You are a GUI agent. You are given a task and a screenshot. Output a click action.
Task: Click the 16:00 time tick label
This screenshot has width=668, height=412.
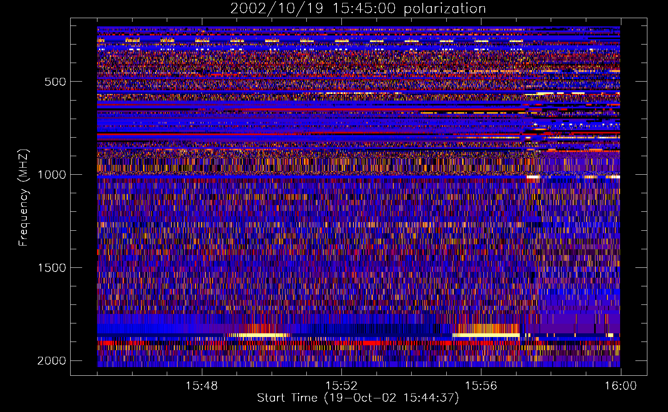pos(621,386)
